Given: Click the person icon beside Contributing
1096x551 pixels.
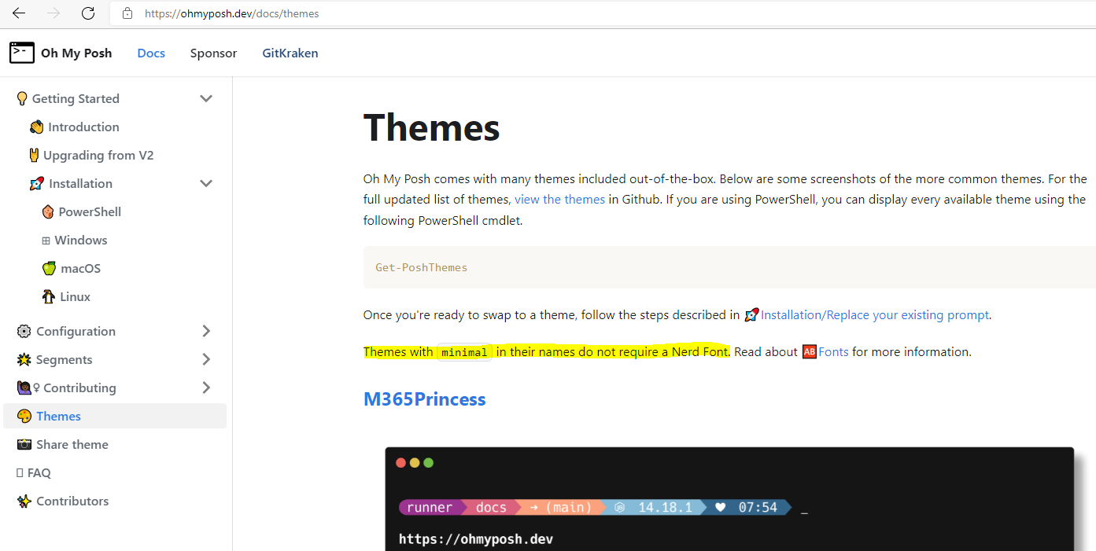Looking at the screenshot, I should point(24,388).
